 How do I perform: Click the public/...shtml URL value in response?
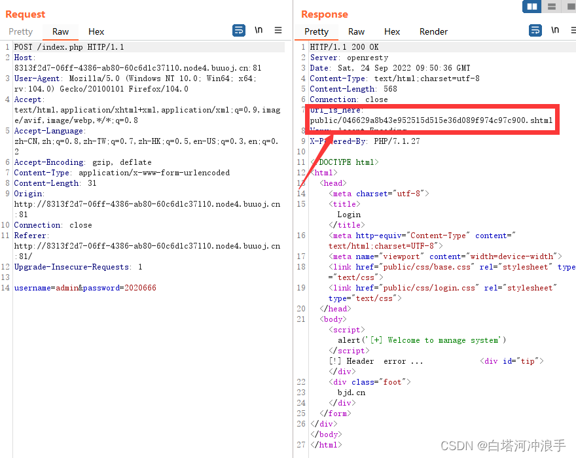431,120
